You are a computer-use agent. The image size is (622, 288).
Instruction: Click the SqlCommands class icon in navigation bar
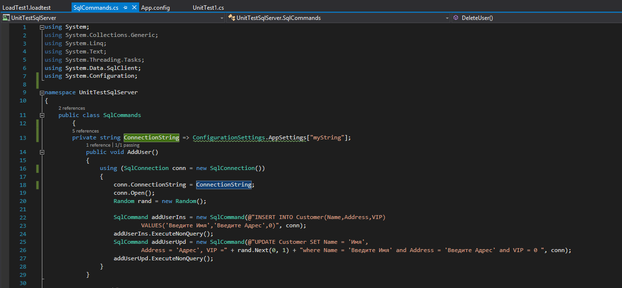(x=232, y=17)
